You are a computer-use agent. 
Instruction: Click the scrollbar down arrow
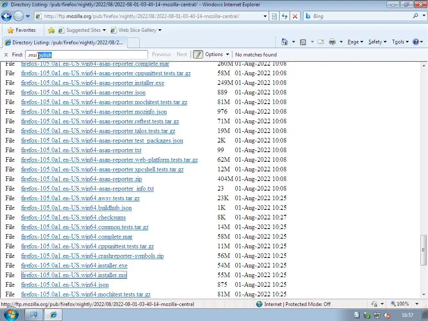pos(424,295)
